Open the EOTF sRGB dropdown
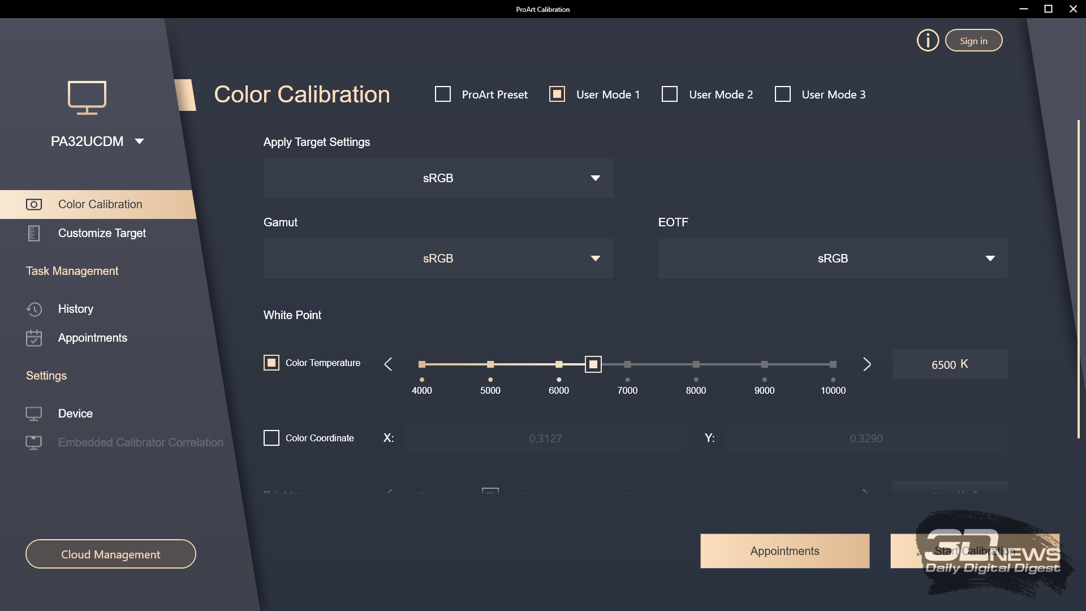The width and height of the screenshot is (1086, 611). (833, 259)
